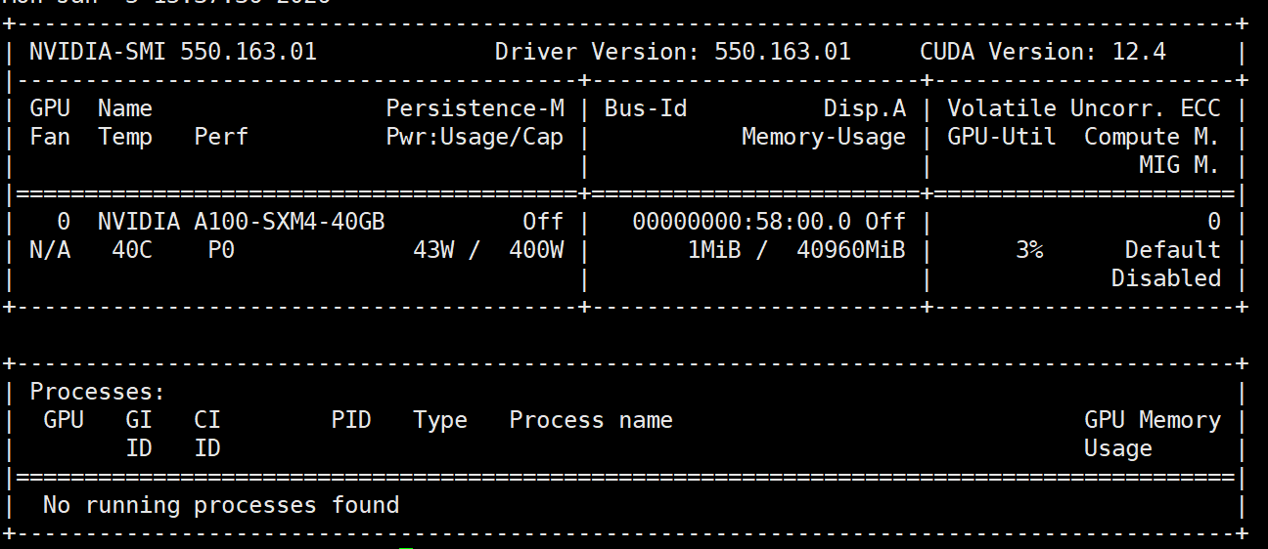Click the CI column header
The height and width of the screenshot is (549, 1268).
coord(207,420)
